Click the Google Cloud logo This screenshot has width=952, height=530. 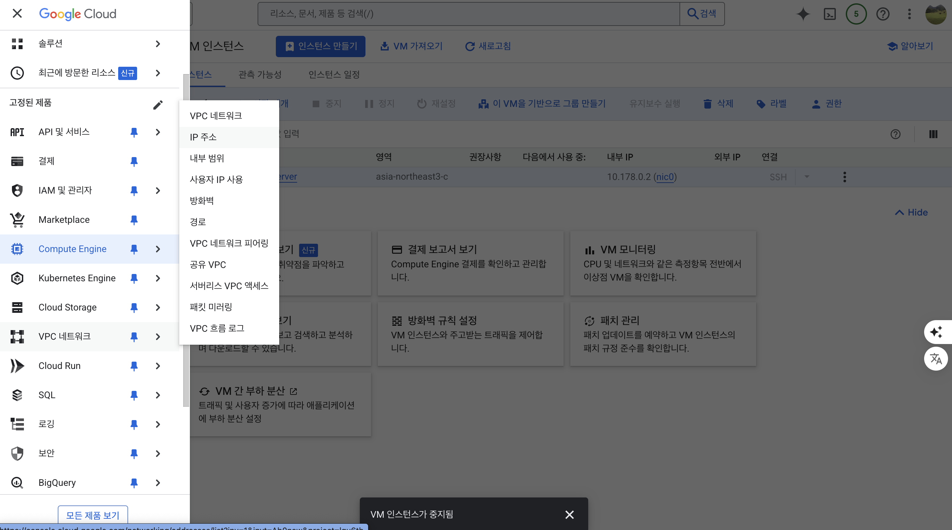[78, 14]
